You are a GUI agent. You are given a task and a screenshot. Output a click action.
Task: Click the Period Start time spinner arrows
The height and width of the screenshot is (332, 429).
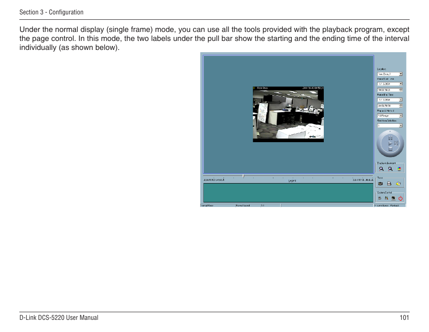pyautogui.click(x=401, y=90)
